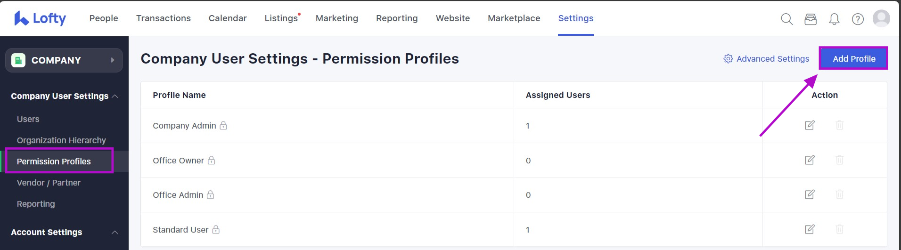Image resolution: width=901 pixels, height=250 pixels.
Task: Open Advanced Settings link
Action: (x=766, y=59)
